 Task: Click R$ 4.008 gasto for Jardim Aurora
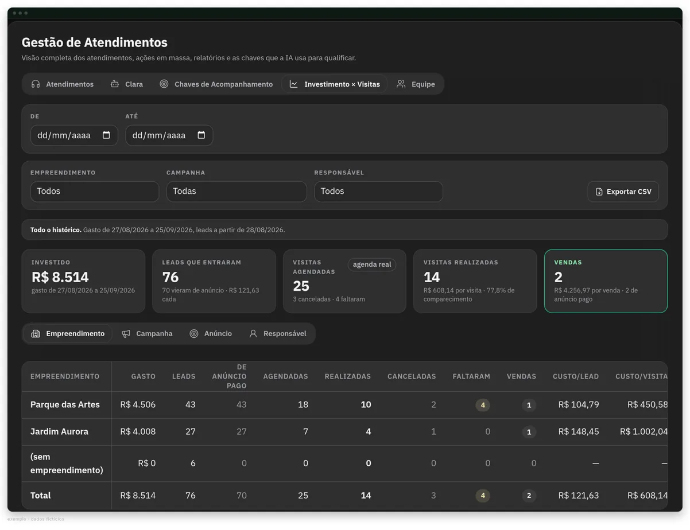coord(138,432)
